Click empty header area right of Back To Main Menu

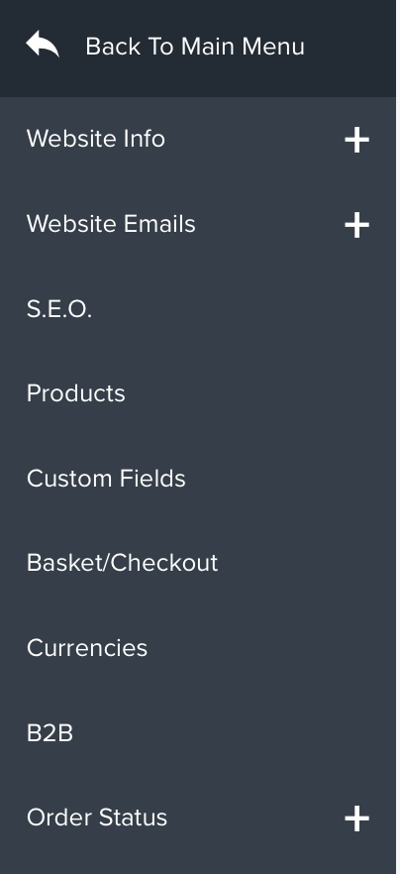point(350,47)
